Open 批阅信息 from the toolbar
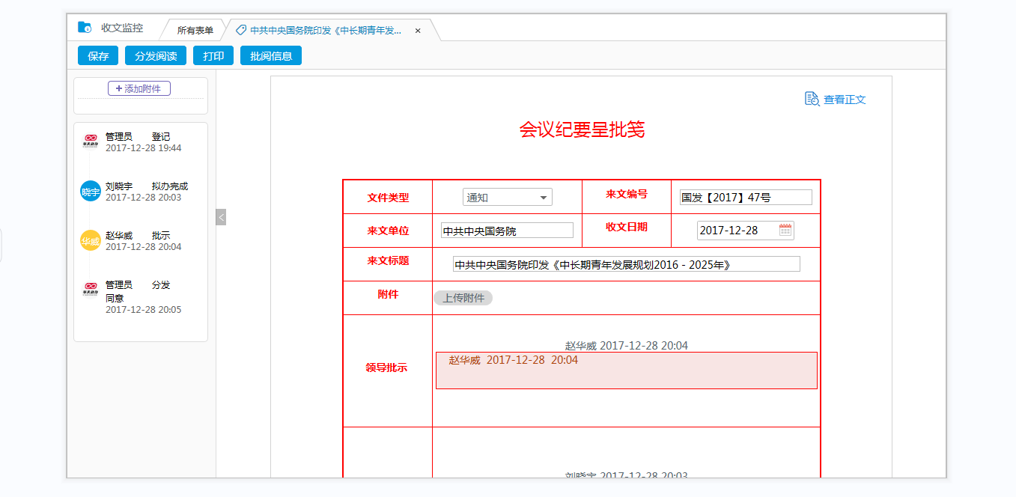Screen dimensions: 1016x497 coord(271,56)
